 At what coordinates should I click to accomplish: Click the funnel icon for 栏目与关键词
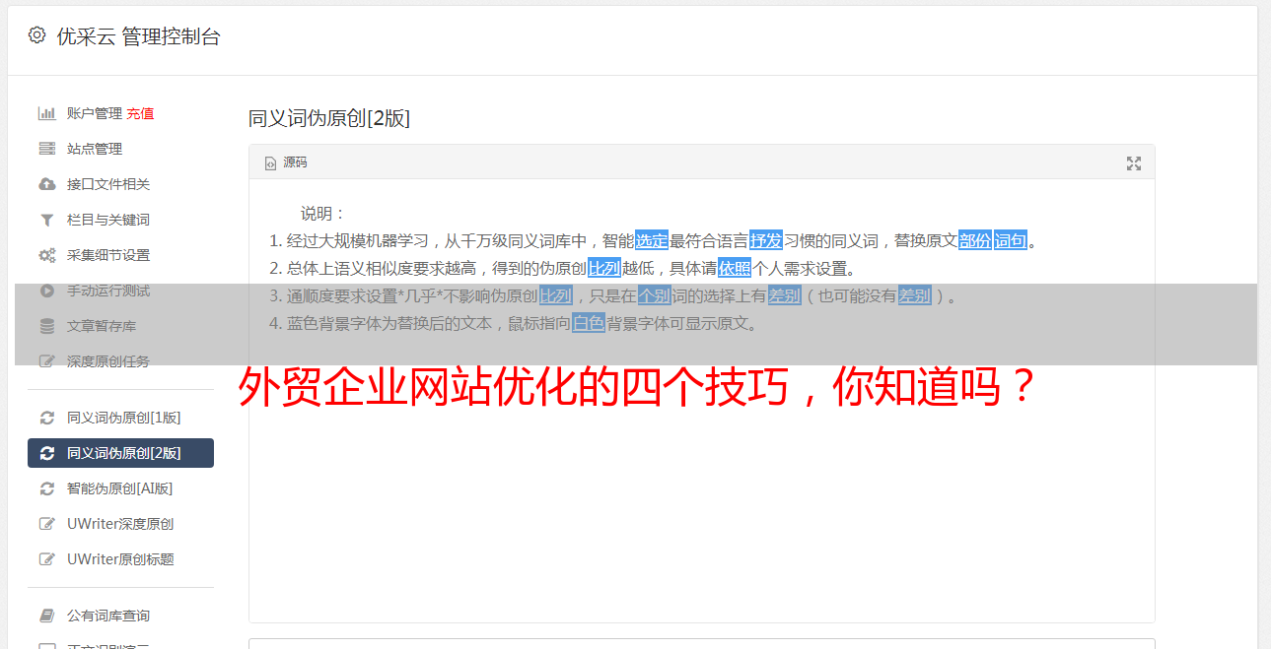pyautogui.click(x=46, y=220)
